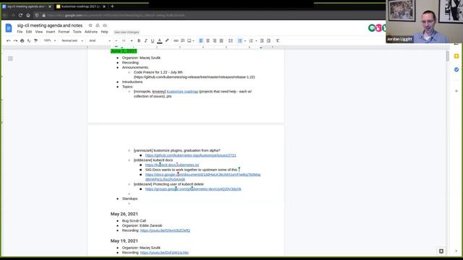Check the cloud save status icon
Viewport: 463px width, 260px height.
coord(105,25)
